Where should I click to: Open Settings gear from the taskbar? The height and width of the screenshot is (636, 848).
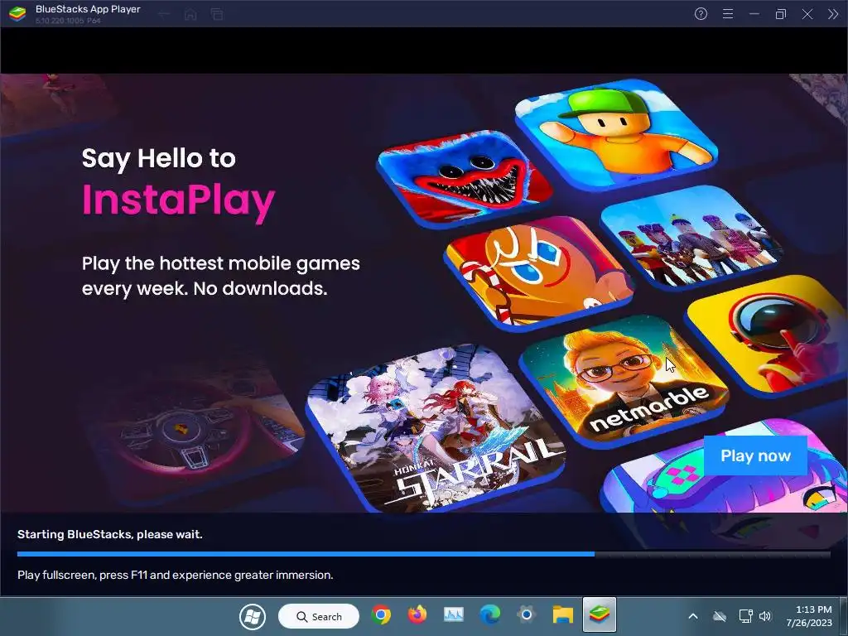tap(526, 615)
